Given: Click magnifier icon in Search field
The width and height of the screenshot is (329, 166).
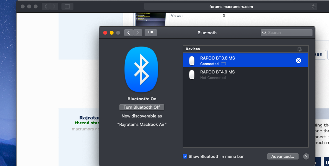Looking at the screenshot, I should 264,33.
